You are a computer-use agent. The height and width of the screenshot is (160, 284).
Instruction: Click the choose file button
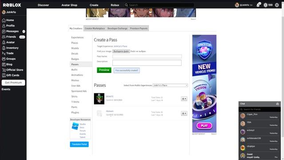click(x=121, y=52)
